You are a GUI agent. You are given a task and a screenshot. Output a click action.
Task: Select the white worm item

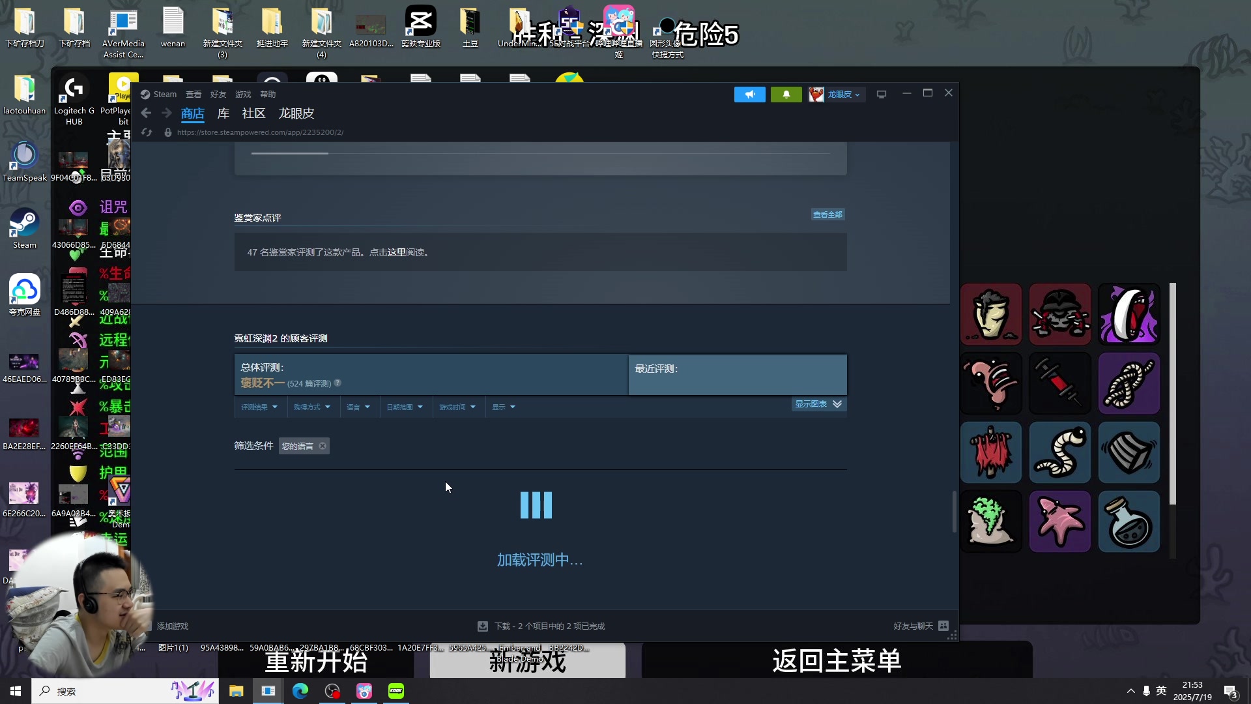pyautogui.click(x=1060, y=452)
